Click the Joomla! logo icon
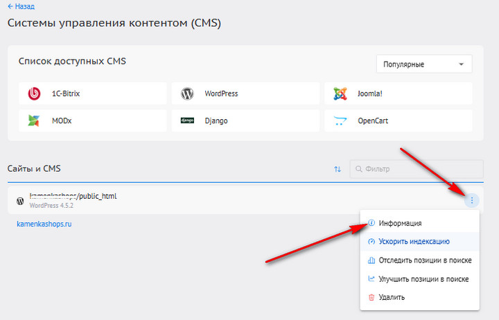Image resolution: width=499 pixels, height=320 pixels. pyautogui.click(x=340, y=94)
